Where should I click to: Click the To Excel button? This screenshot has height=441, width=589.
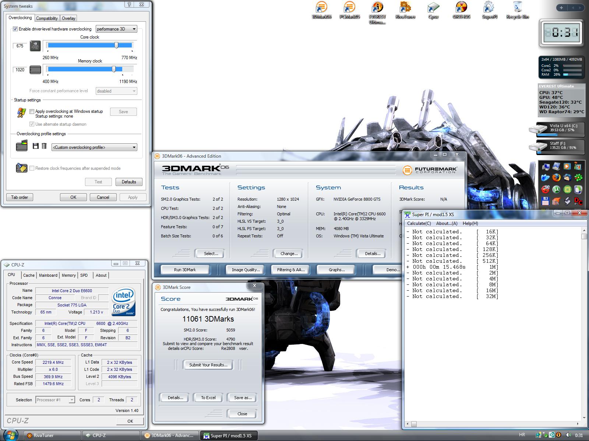pos(208,398)
